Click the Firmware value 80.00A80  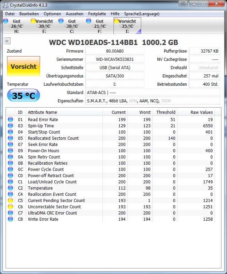click(x=115, y=51)
